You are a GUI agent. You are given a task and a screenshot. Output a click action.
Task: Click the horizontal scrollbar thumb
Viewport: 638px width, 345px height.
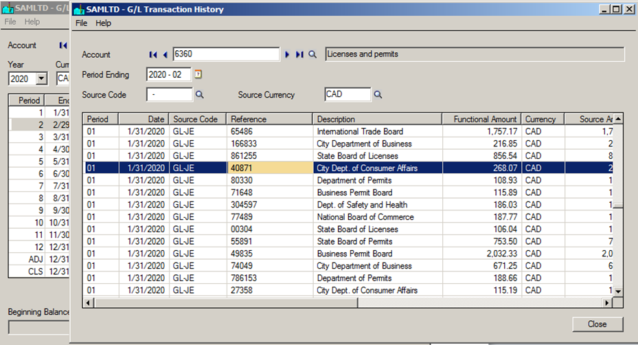coord(226,302)
